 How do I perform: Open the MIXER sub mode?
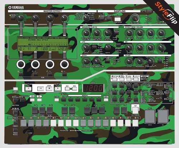point(136,86)
